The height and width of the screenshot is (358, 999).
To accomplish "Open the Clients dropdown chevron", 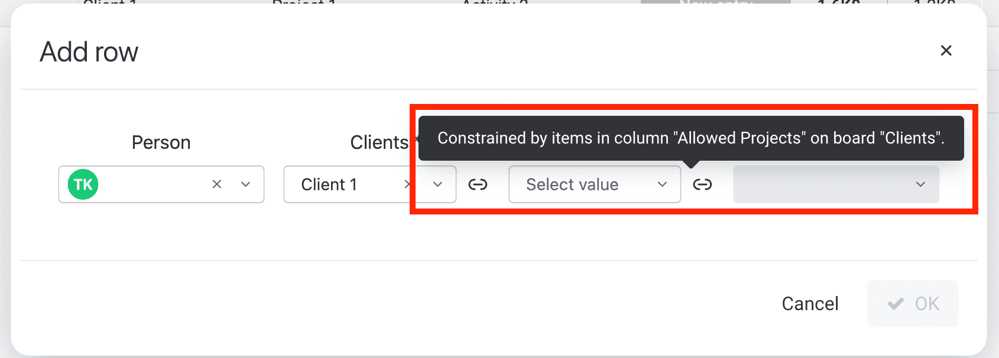I will 437,184.
